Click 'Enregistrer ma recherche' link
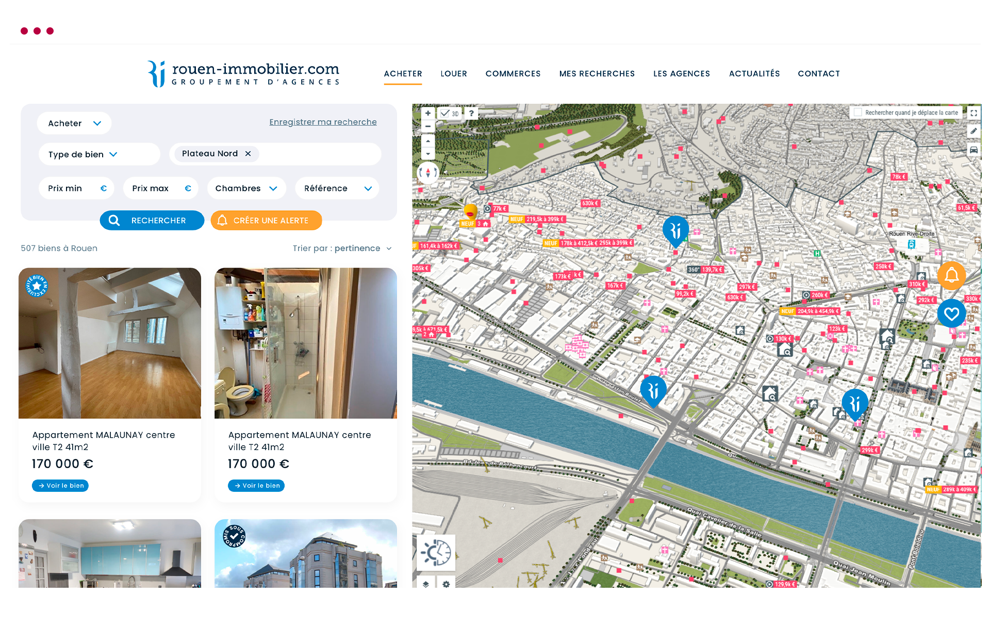The width and height of the screenshot is (990, 629). click(323, 121)
